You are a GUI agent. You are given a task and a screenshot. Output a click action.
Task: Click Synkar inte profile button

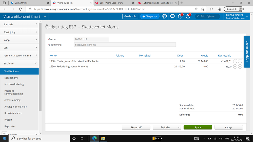pos(234,9)
